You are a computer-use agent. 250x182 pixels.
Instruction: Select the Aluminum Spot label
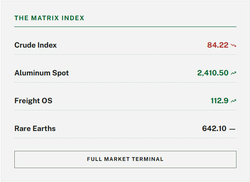pyautogui.click(x=42, y=73)
